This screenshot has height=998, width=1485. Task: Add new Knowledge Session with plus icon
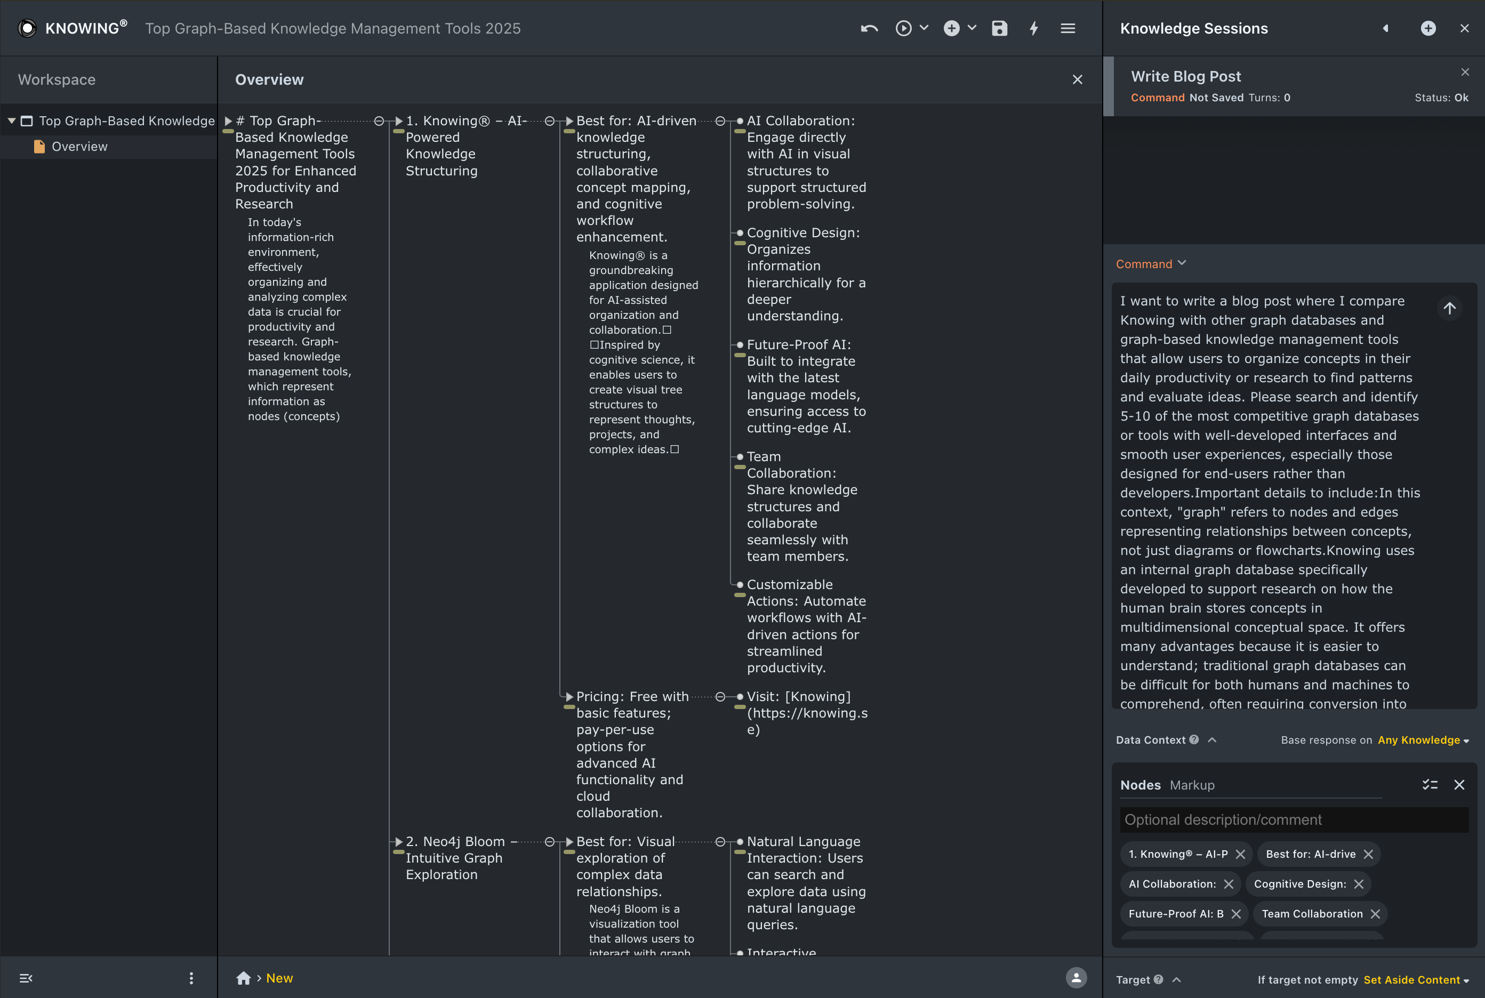1428,29
